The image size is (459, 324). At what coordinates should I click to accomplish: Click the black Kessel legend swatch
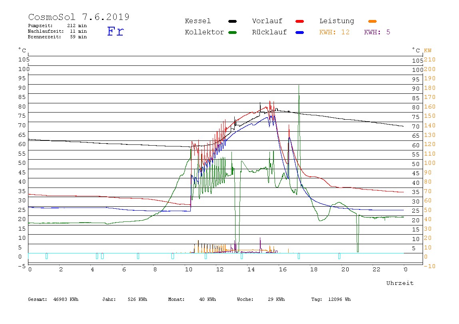click(x=232, y=21)
